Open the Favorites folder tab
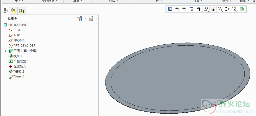 [x=21, y=11]
